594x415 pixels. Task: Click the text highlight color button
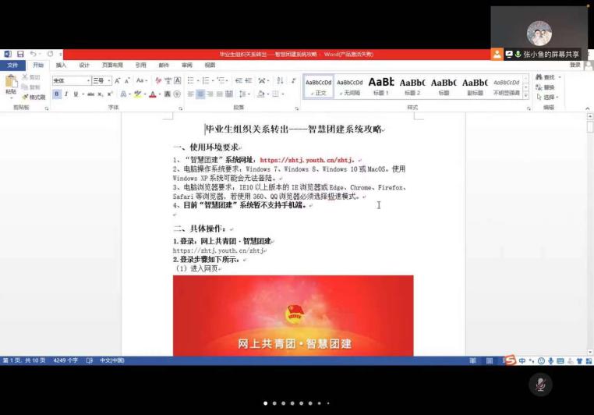coord(137,94)
